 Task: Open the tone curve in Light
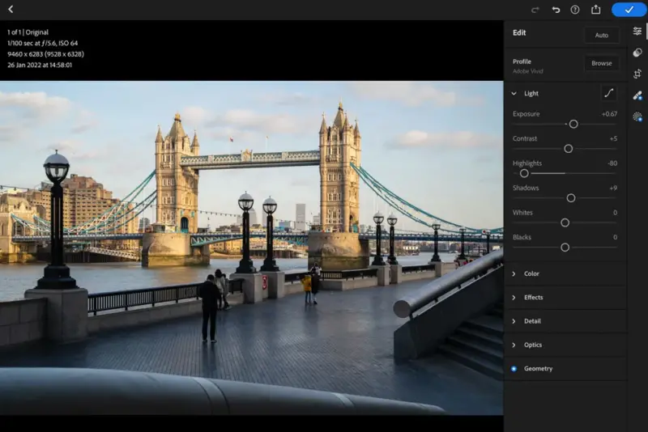[x=608, y=93]
